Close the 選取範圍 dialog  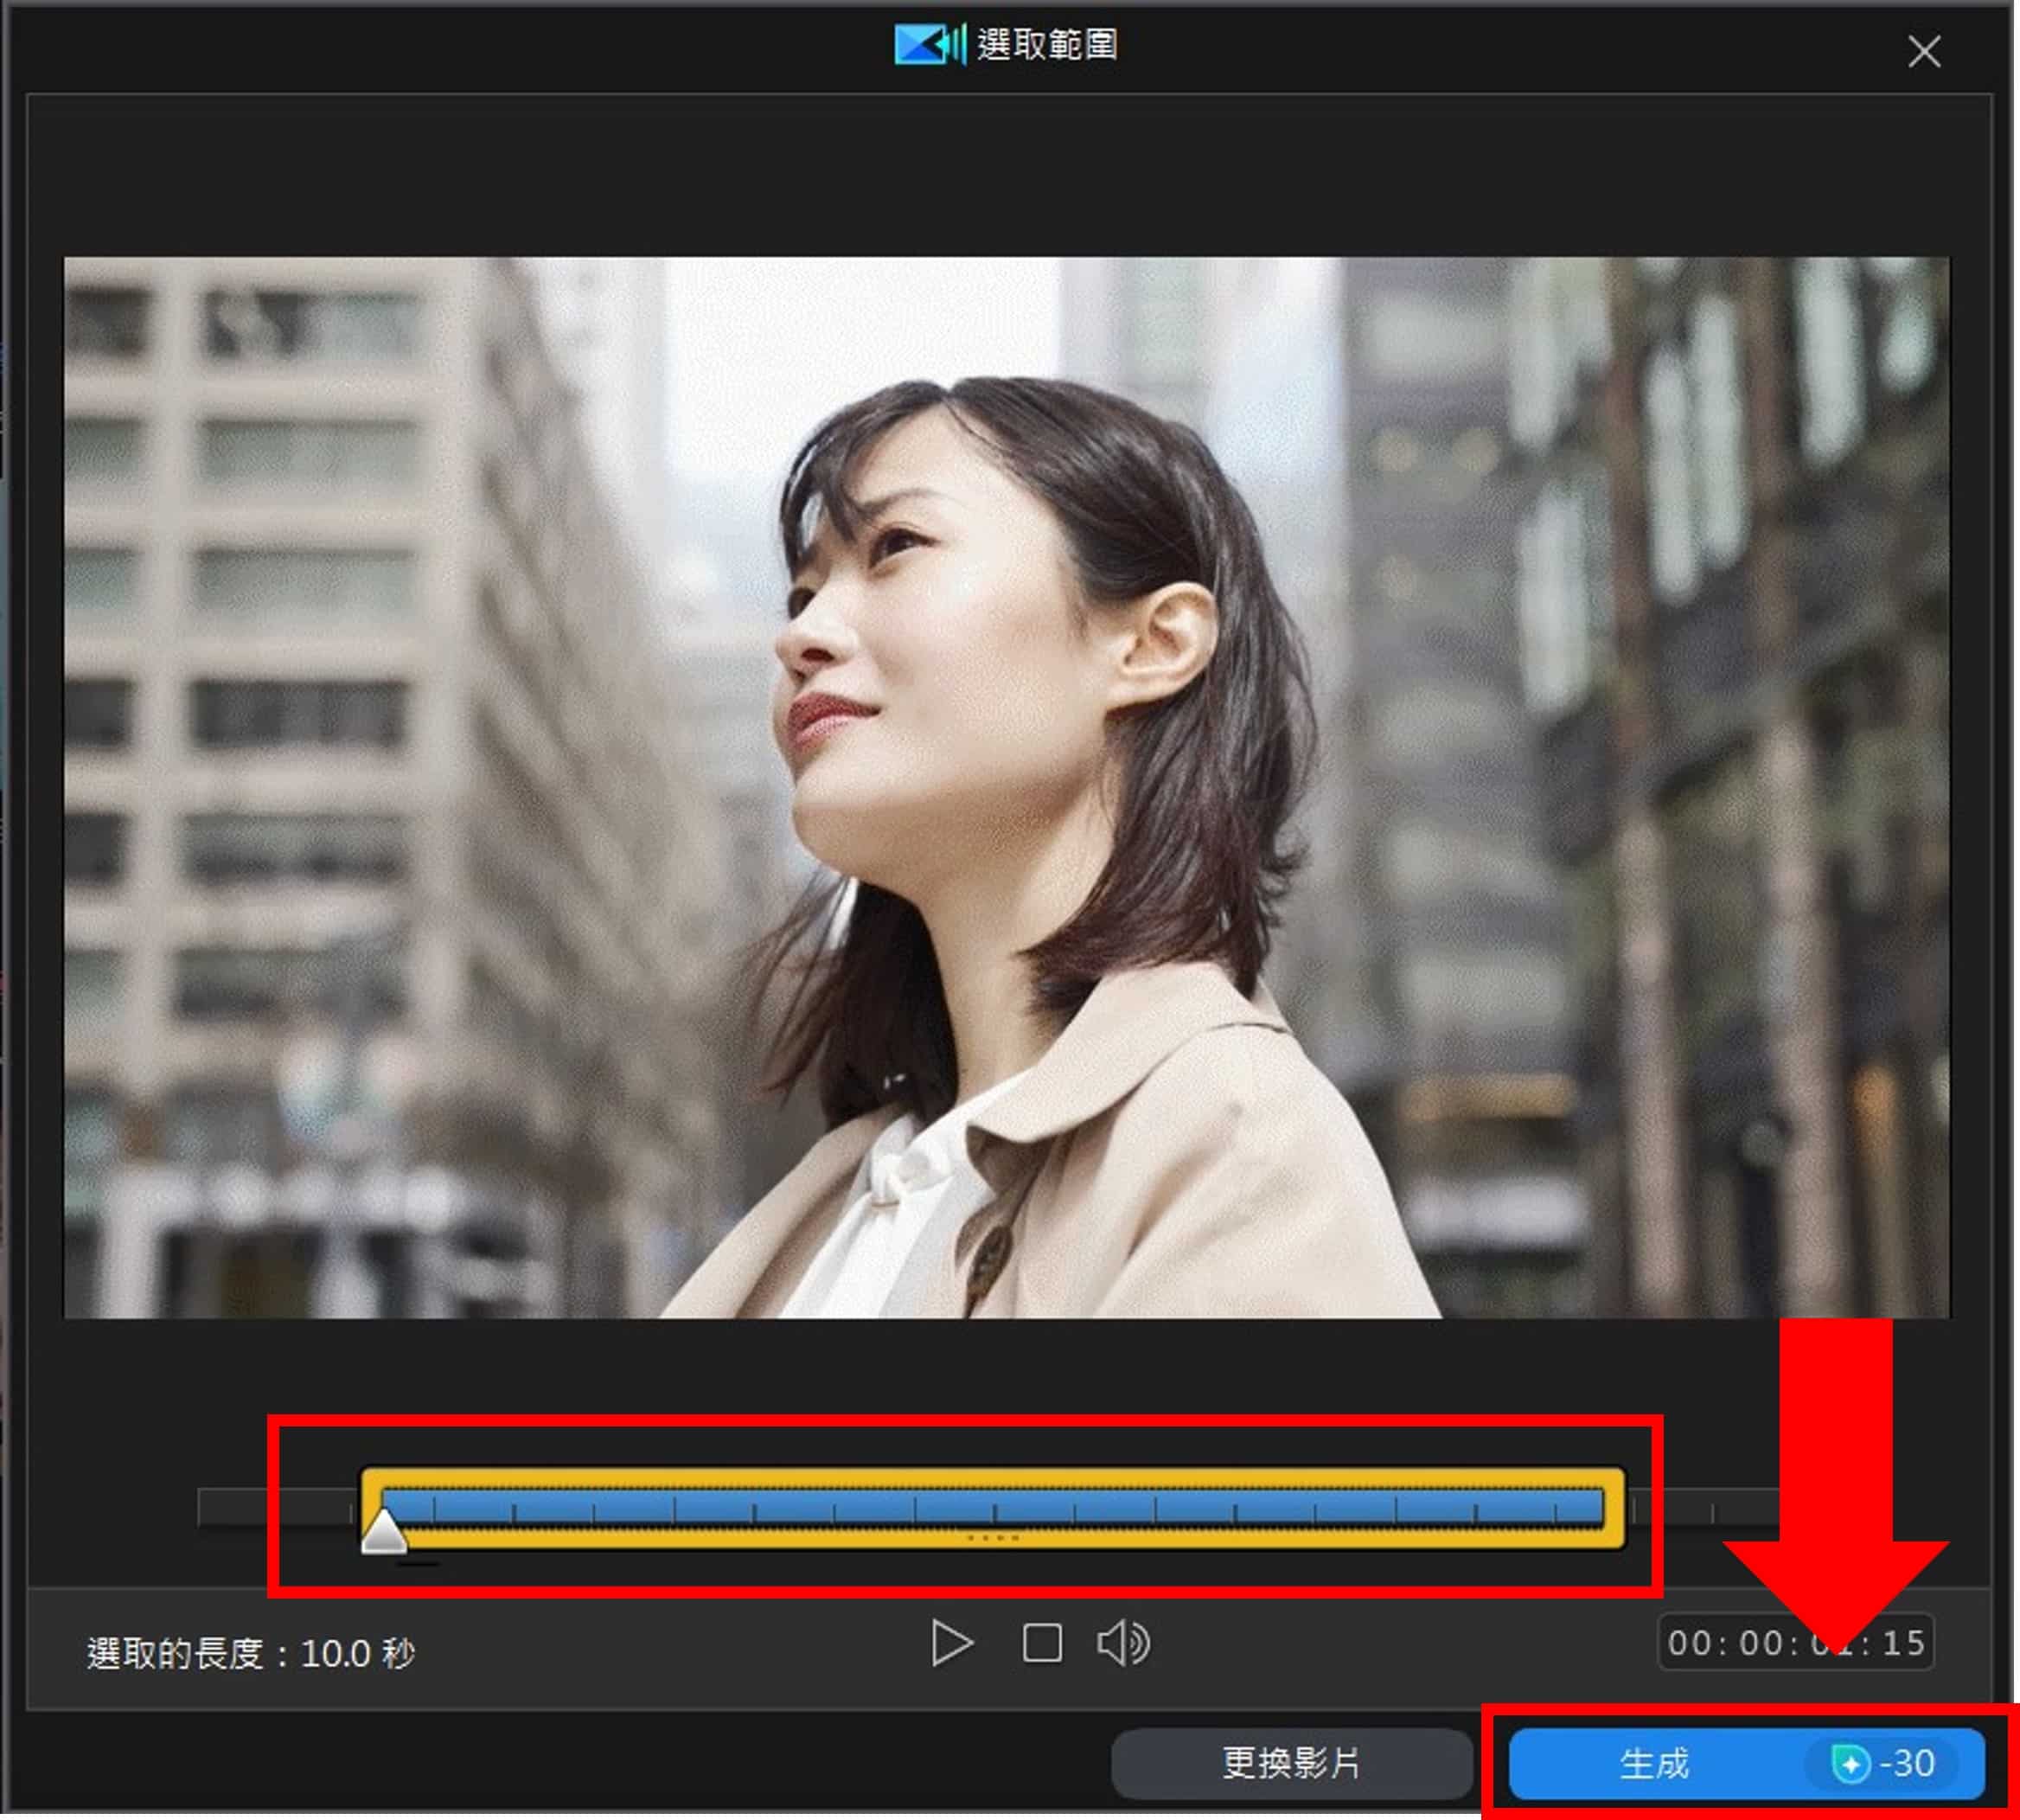[1922, 52]
